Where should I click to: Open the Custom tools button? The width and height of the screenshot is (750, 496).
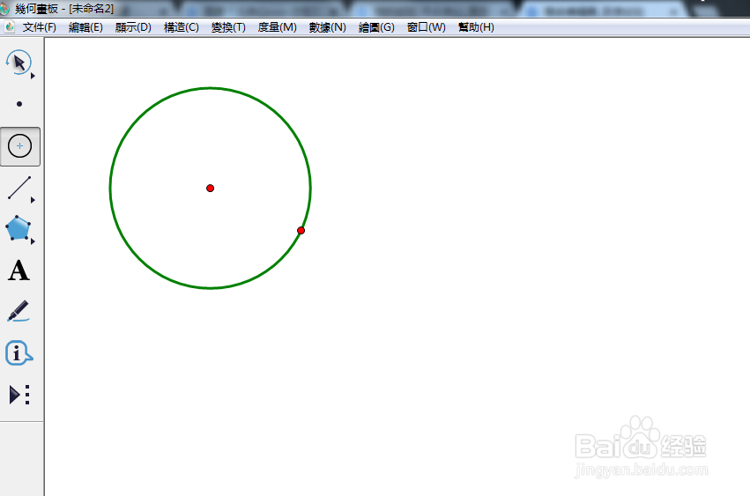click(x=19, y=395)
